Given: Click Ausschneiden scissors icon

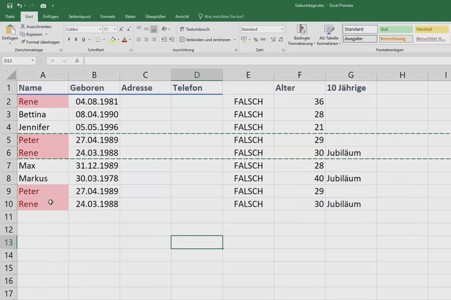Looking at the screenshot, I should 23,27.
